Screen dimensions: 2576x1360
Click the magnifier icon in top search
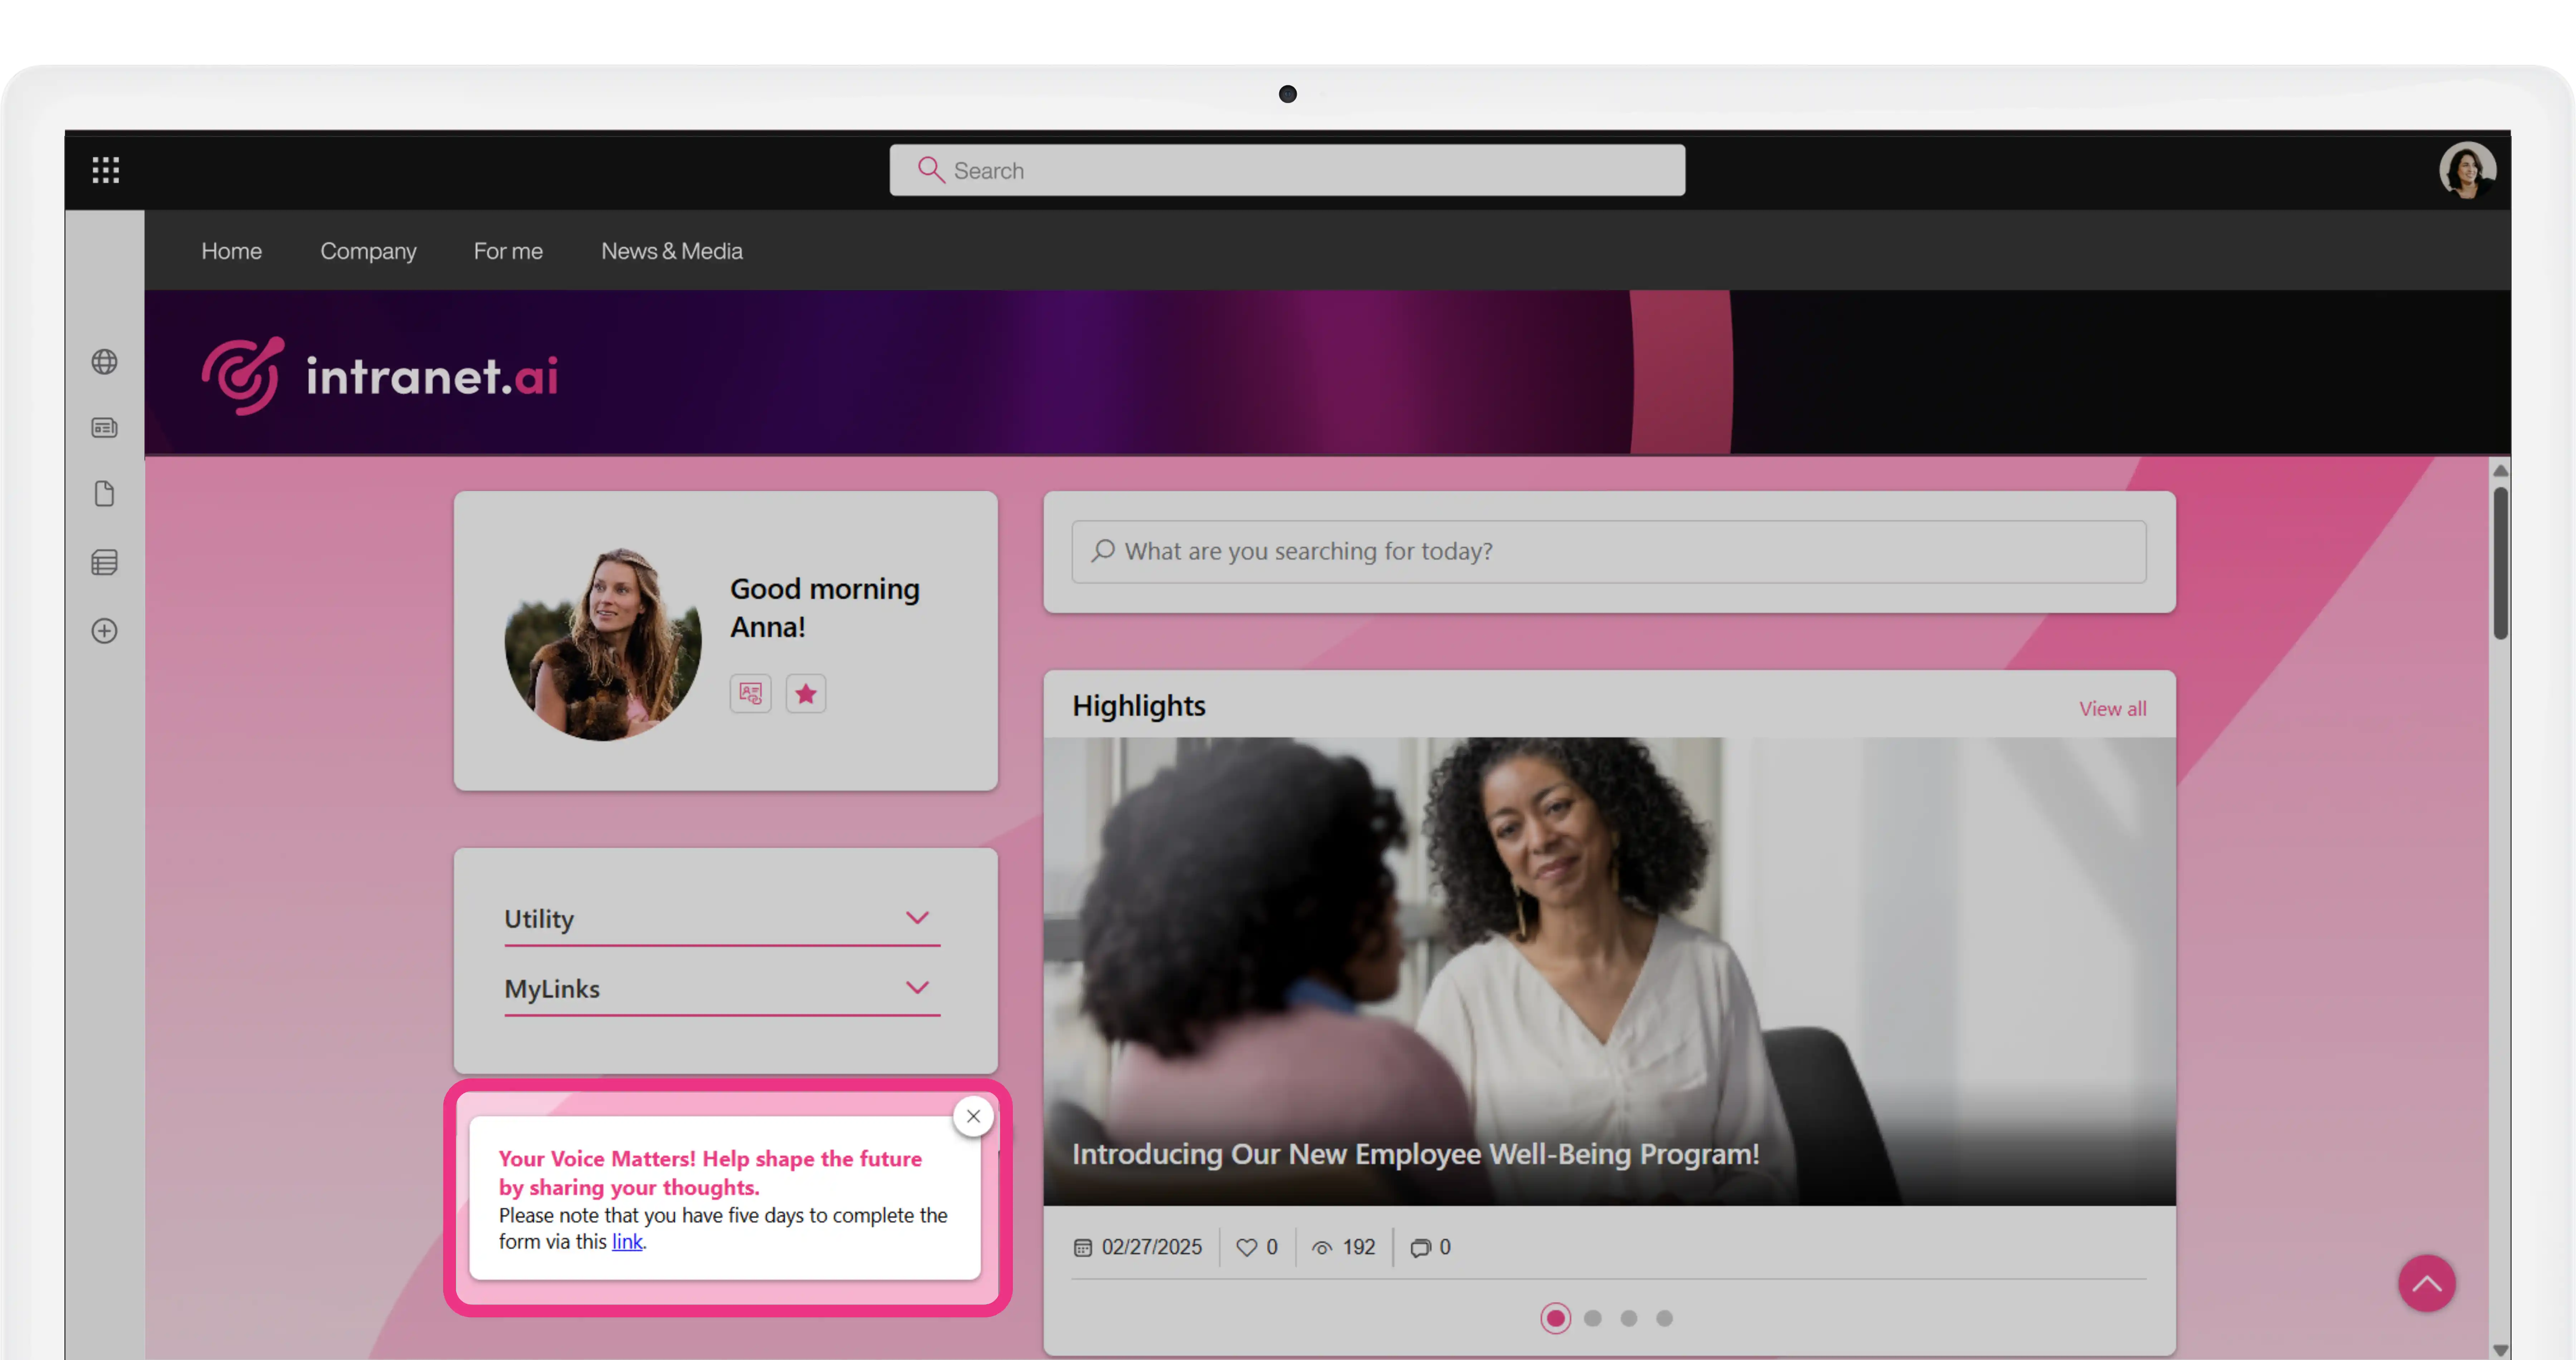[931, 170]
